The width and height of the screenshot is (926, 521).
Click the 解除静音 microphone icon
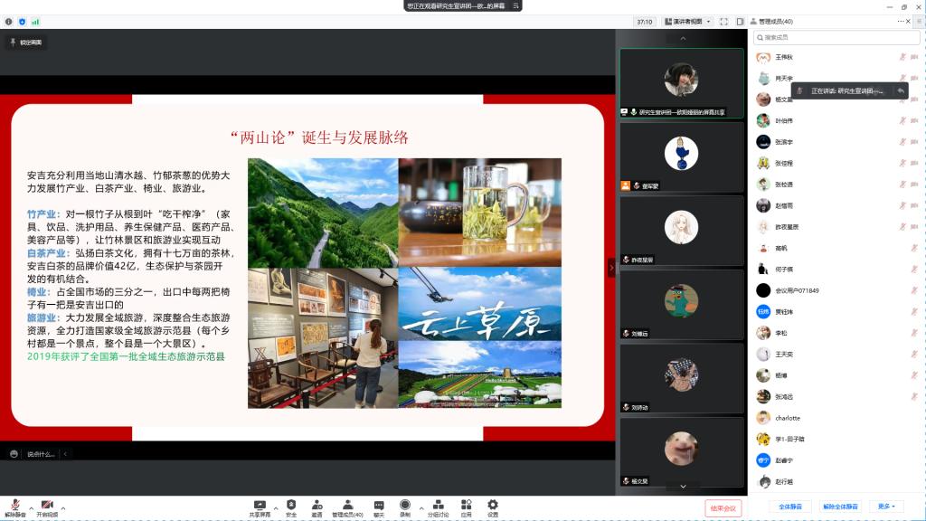click(15, 505)
